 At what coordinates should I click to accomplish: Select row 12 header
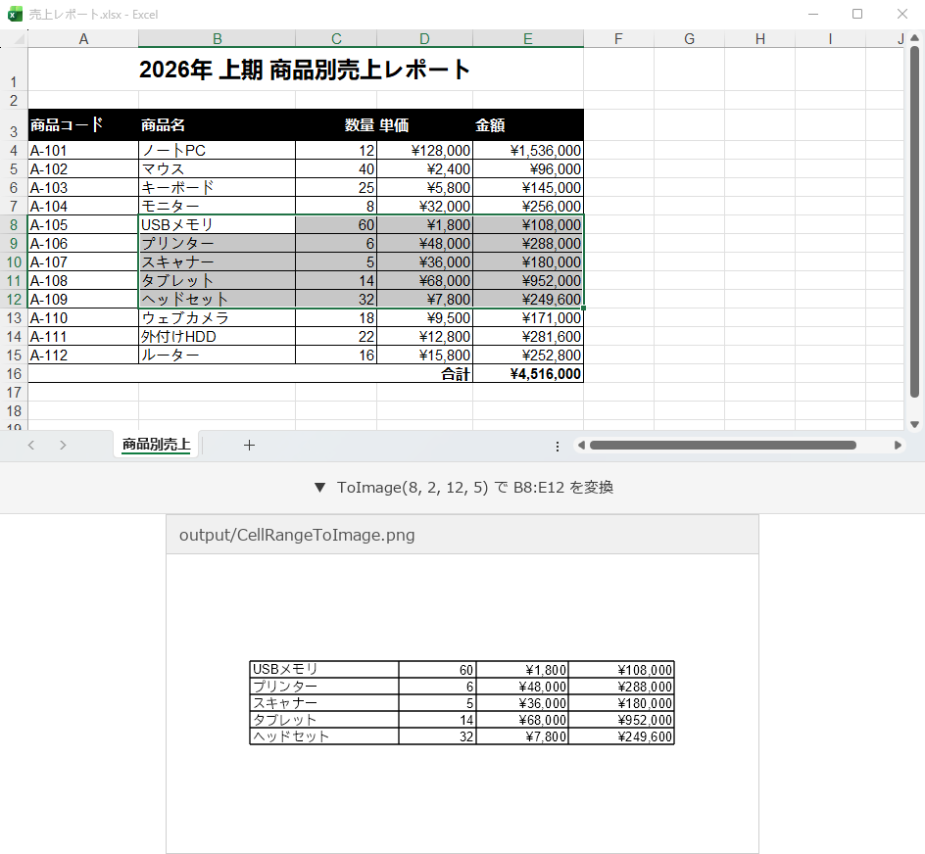point(14,299)
